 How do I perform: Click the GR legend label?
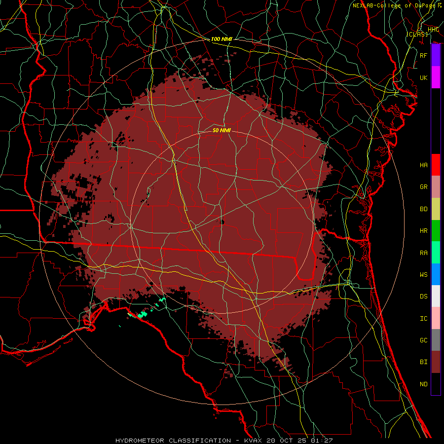pos(424,187)
